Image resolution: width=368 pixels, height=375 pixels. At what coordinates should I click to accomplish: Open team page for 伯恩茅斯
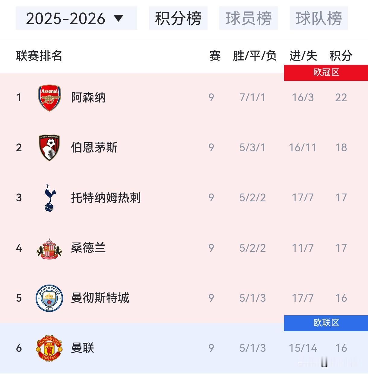(94, 148)
